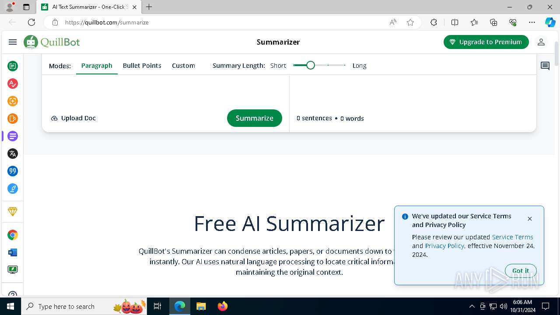
Task: Open Split screen browser icon
Action: tap(455, 22)
